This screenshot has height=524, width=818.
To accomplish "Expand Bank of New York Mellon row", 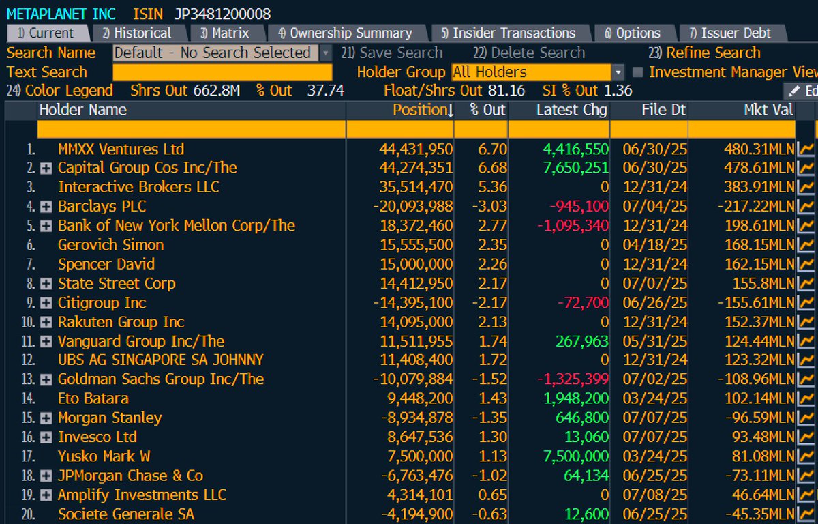I will coord(46,226).
